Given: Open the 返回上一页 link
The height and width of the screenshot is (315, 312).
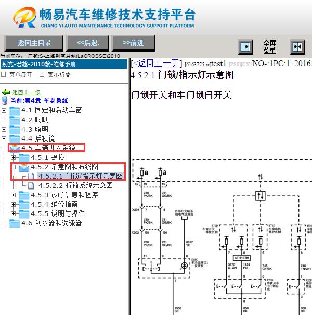Looking at the screenshot, I should [x=155, y=64].
